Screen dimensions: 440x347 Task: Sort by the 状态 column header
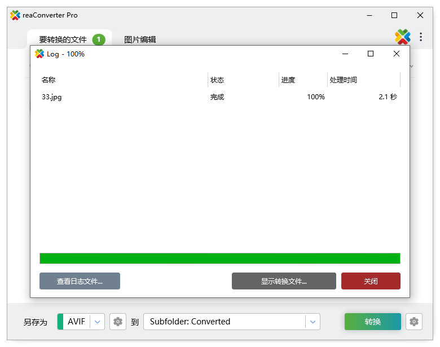(x=243, y=80)
